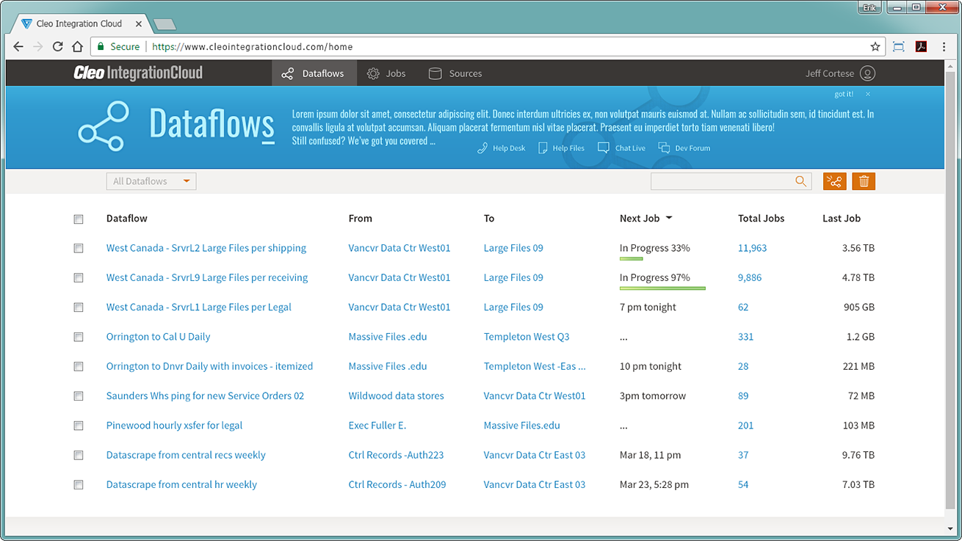This screenshot has width=962, height=543.
Task: Check the SrvrL2 Large Files per shipping row
Action: coord(79,248)
